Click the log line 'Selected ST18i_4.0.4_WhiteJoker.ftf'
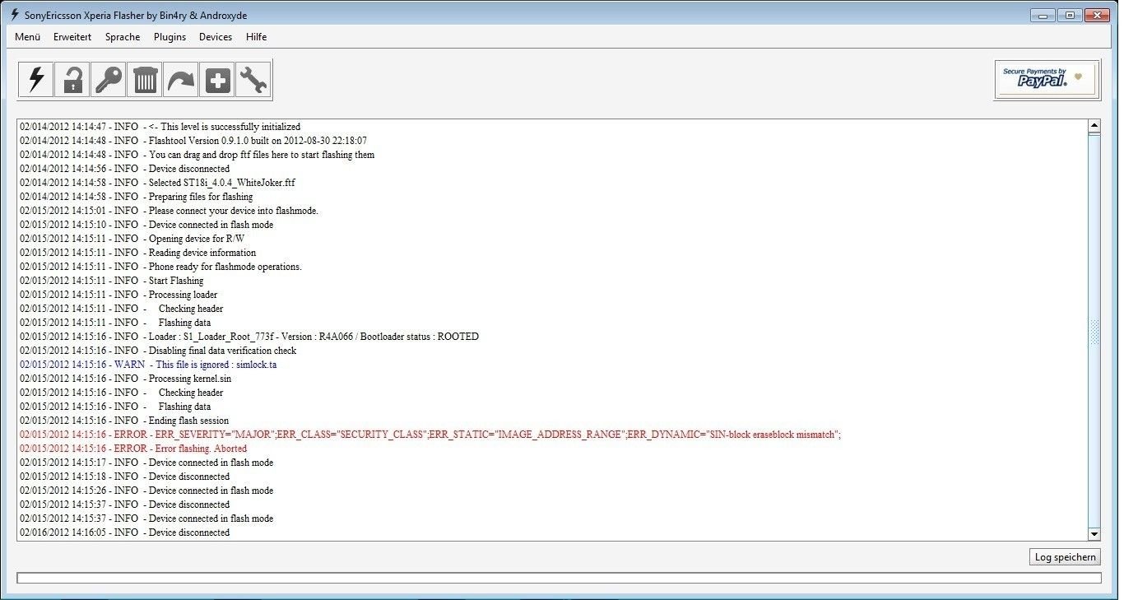Image resolution: width=1124 pixels, height=600 pixels. pyautogui.click(x=158, y=183)
